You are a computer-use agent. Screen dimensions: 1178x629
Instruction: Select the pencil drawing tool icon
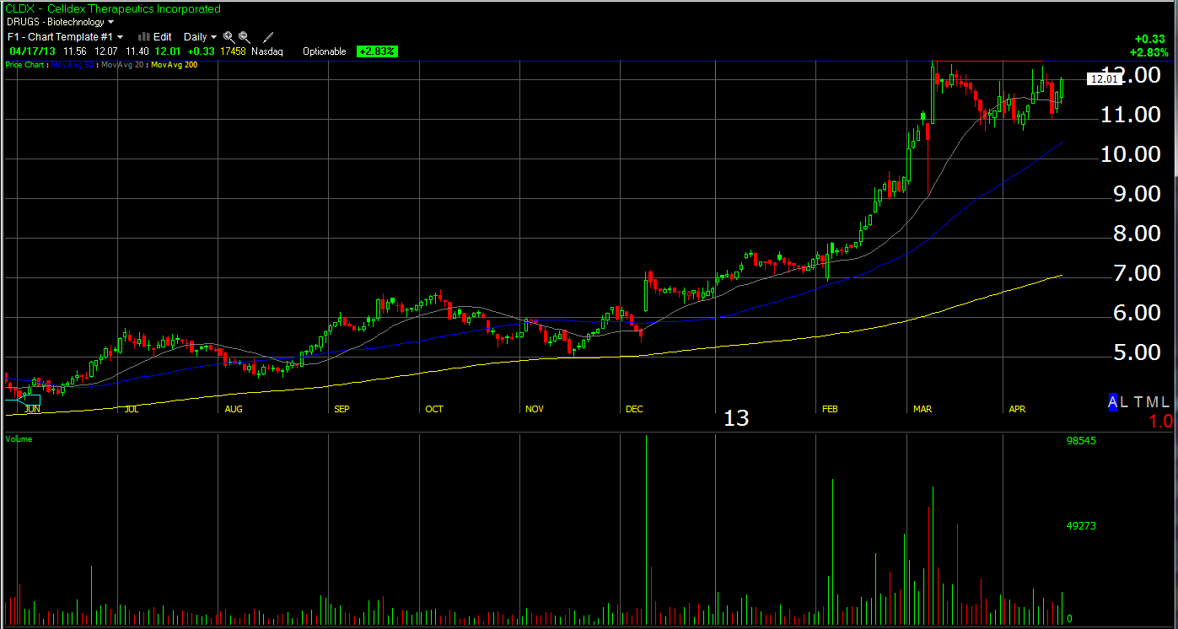(269, 37)
